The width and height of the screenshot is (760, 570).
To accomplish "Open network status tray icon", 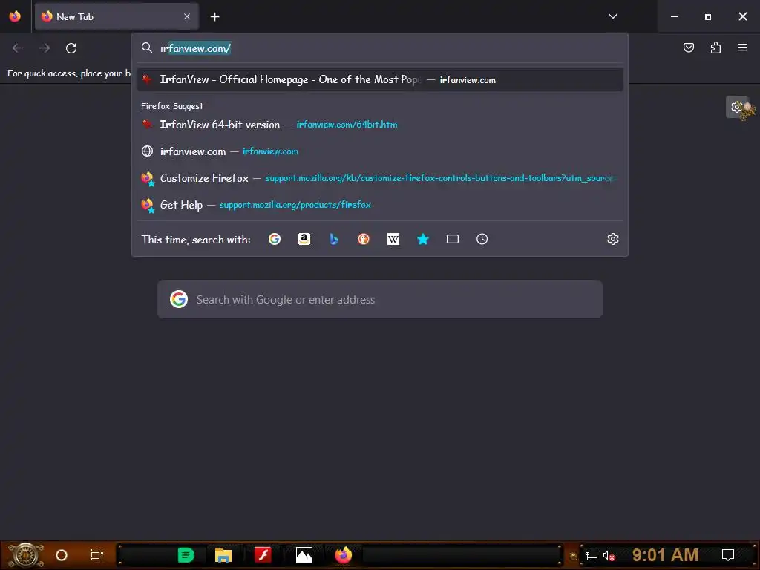I will point(592,555).
